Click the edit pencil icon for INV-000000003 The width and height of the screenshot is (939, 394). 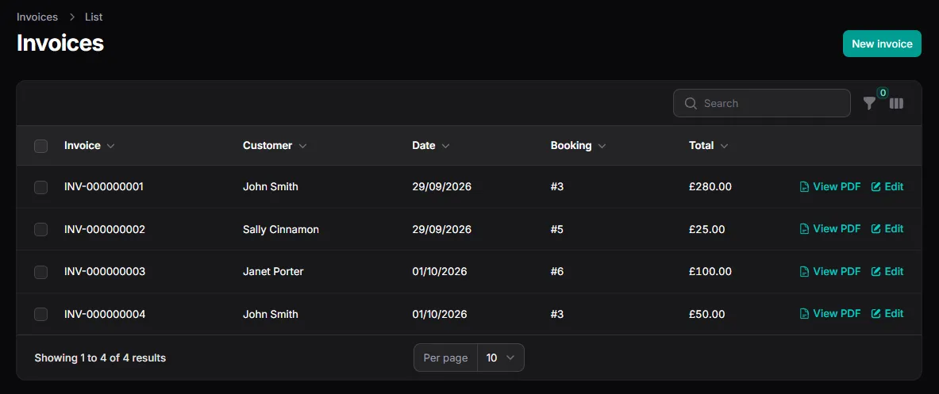pyautogui.click(x=876, y=272)
